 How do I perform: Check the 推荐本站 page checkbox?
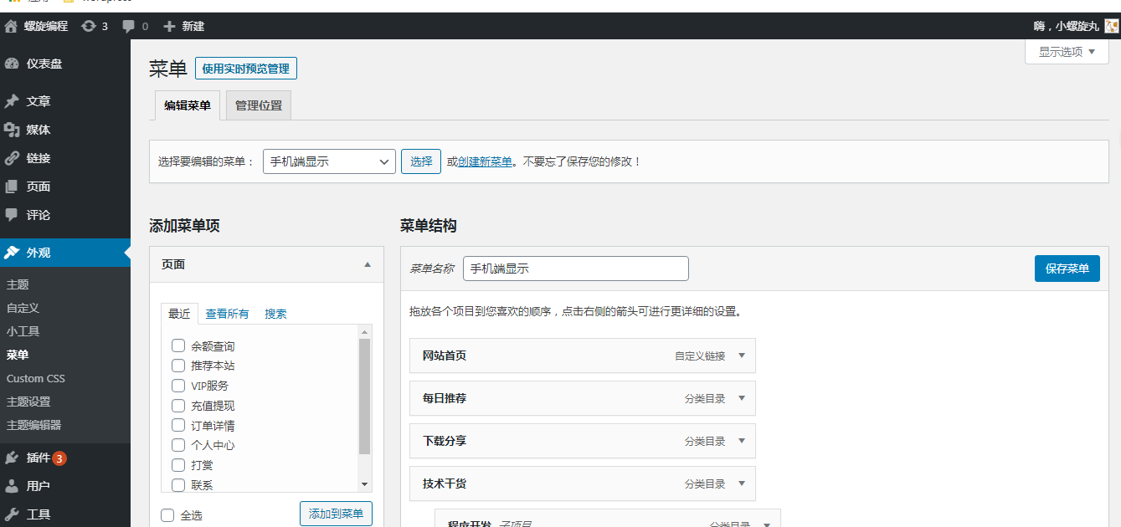coord(178,366)
